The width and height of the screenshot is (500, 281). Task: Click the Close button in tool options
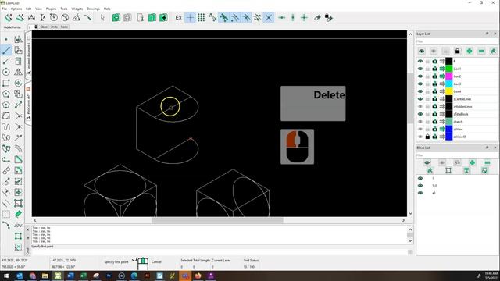[x=44, y=27]
